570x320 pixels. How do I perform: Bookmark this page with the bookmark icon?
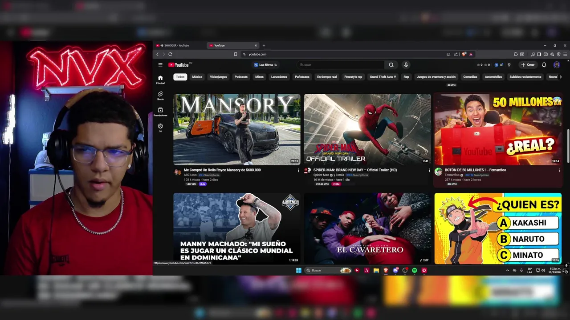point(236,54)
